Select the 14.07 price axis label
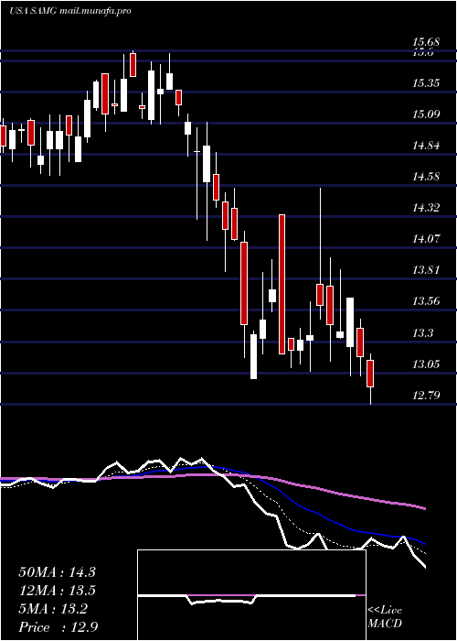 click(x=426, y=239)
